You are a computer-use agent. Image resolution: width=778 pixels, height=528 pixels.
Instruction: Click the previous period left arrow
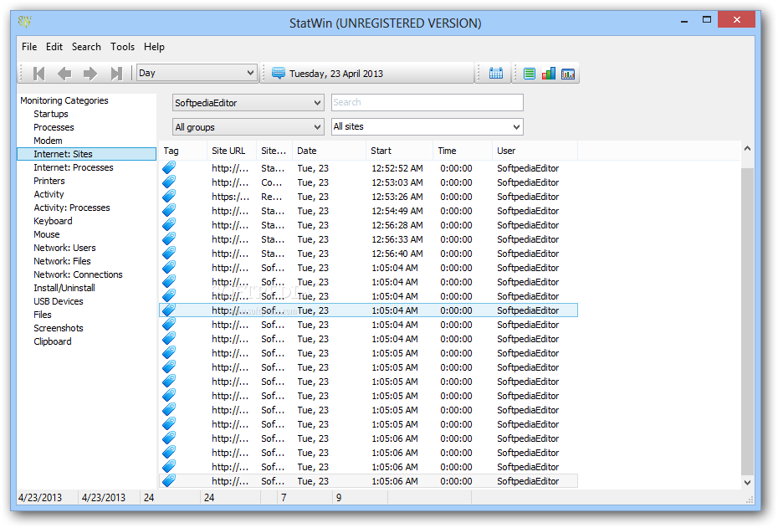coord(64,74)
